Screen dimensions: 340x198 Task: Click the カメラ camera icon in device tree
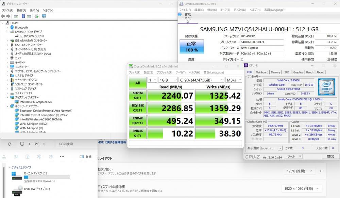coord(12,58)
